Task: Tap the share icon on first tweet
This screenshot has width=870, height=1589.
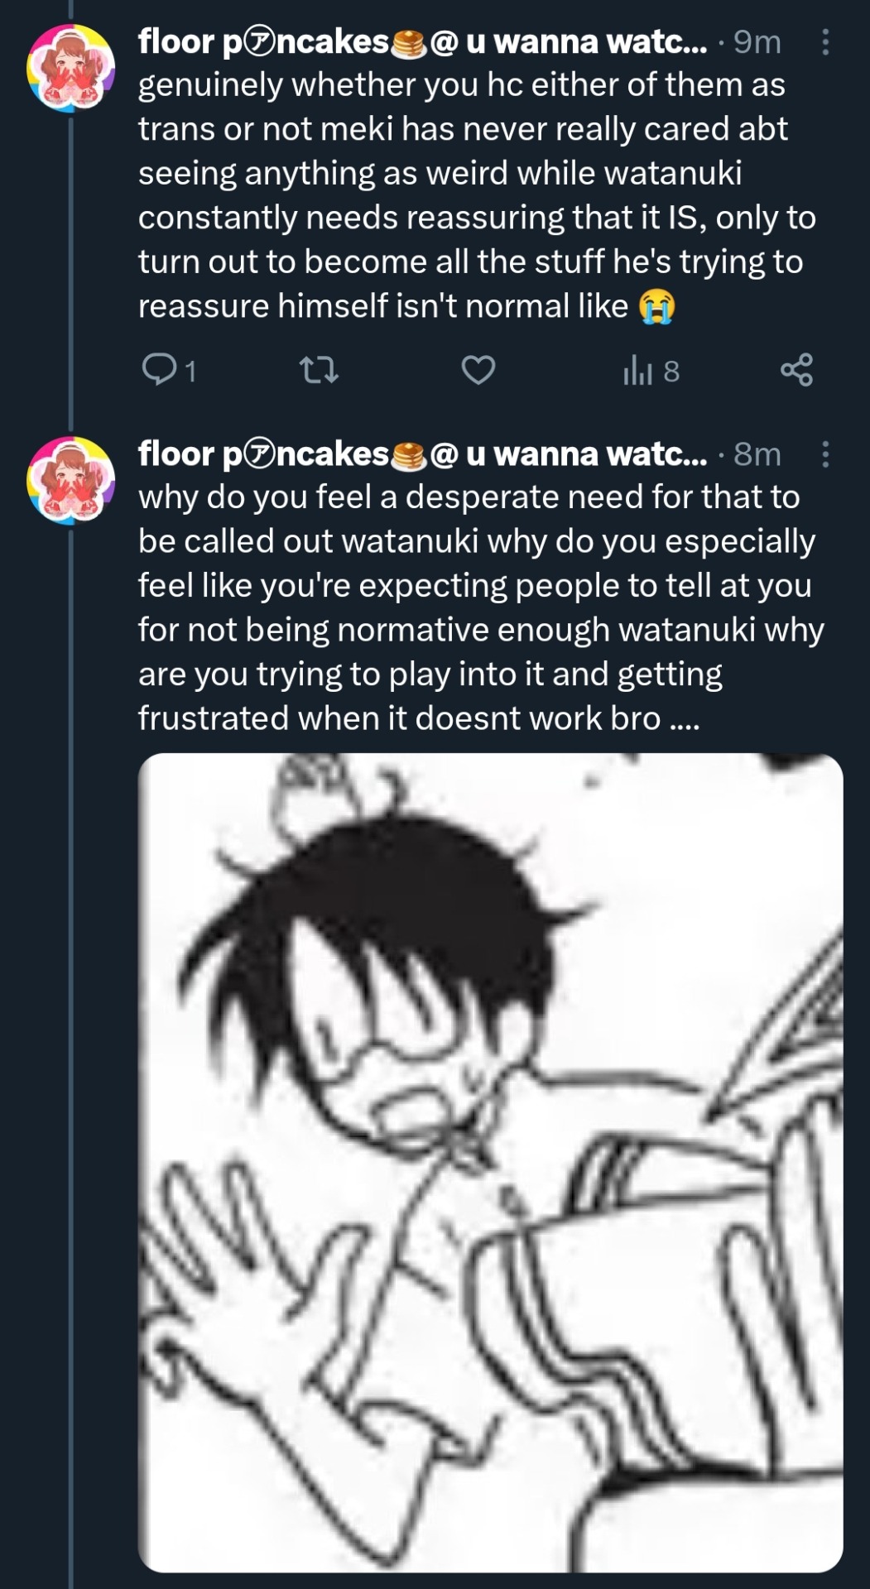Action: pos(797,370)
